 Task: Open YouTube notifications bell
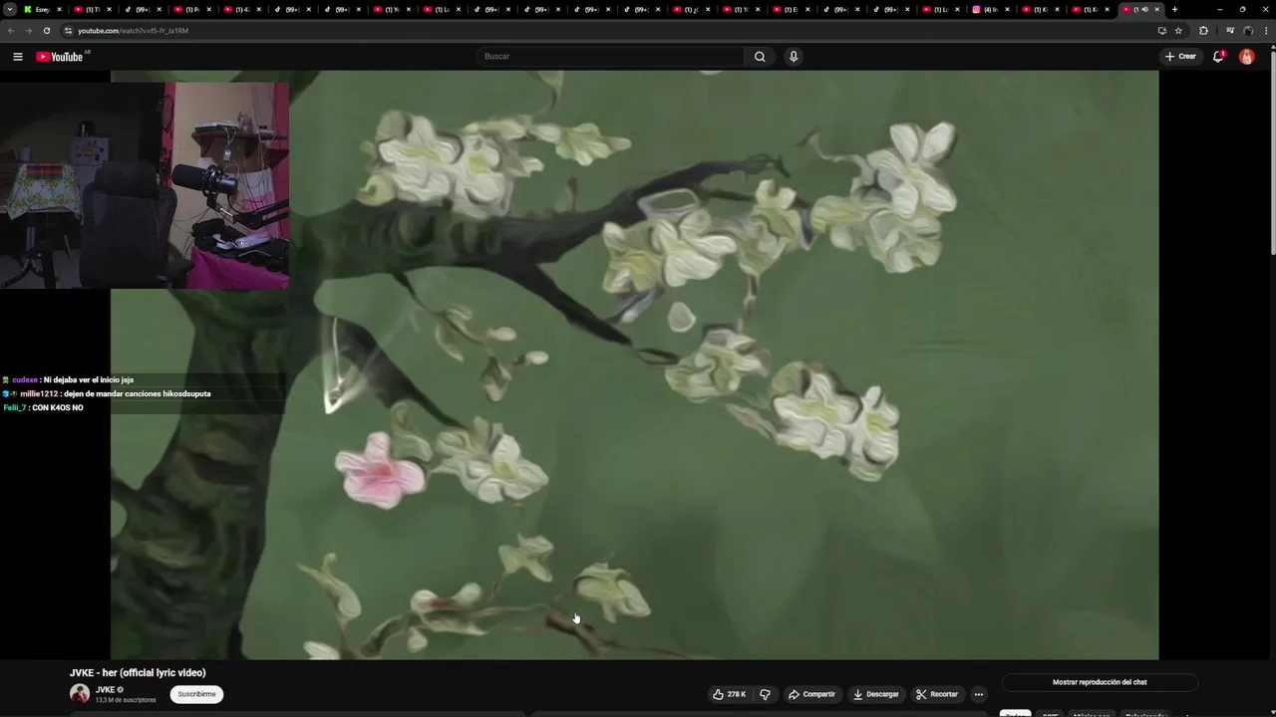[x=1218, y=57]
